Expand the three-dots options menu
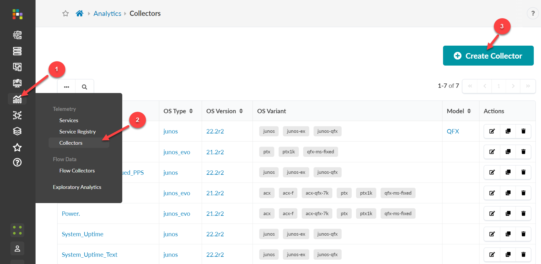This screenshot has width=541, height=264. click(66, 87)
